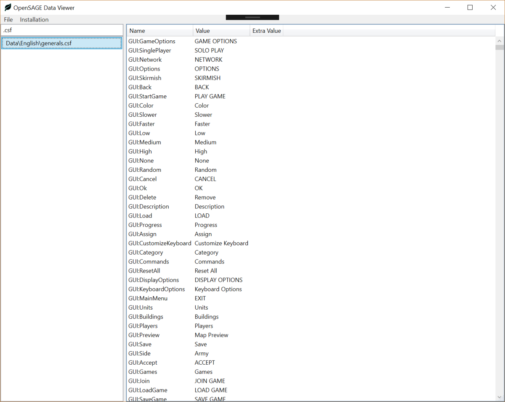Image resolution: width=505 pixels, height=402 pixels.
Task: Click the Customize Keyboard value cell
Action: 221,243
